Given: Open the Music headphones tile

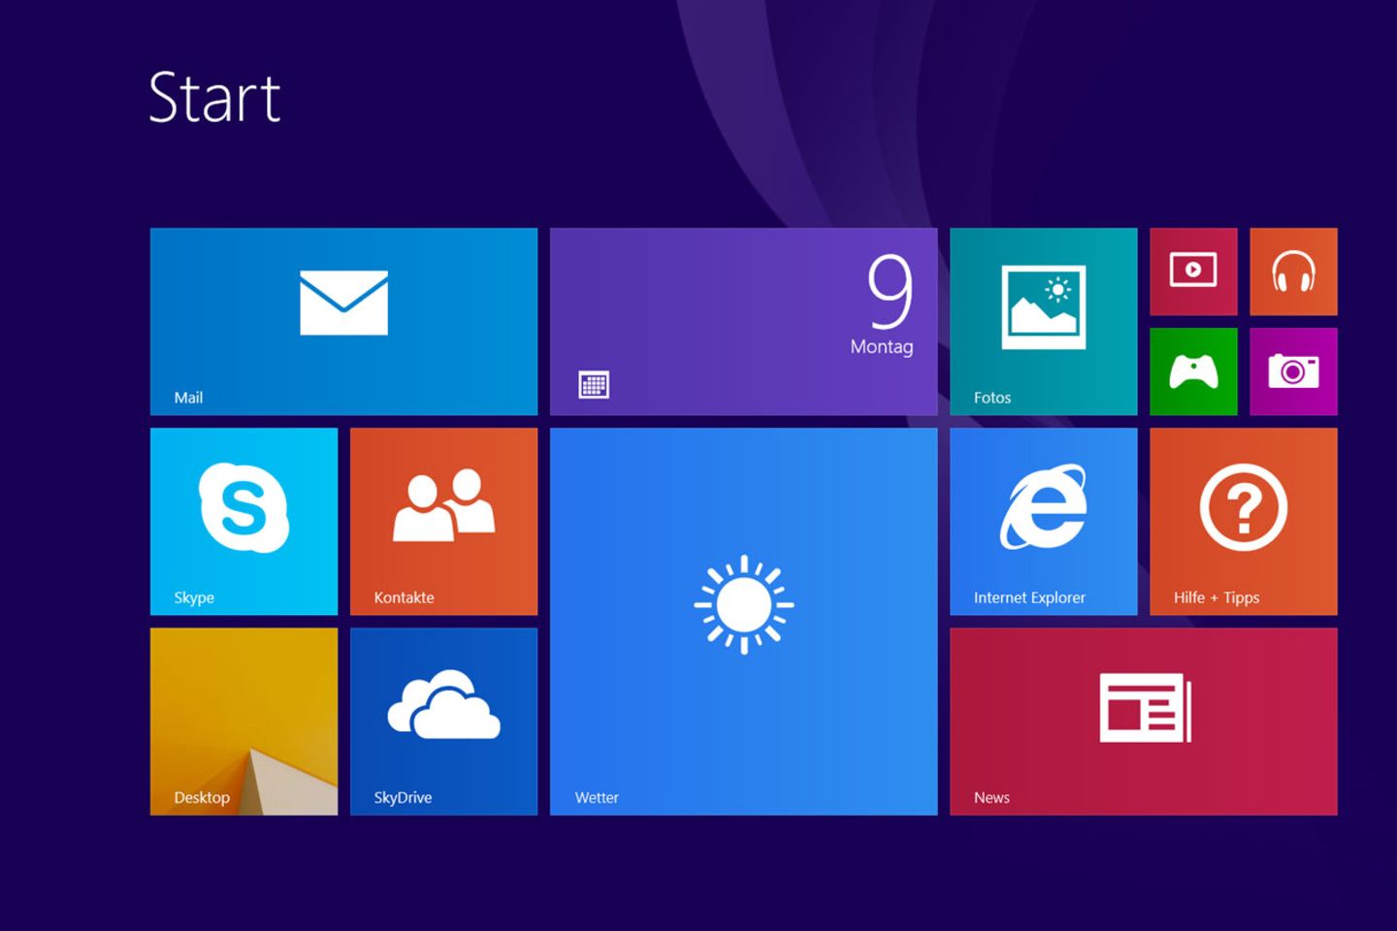Looking at the screenshot, I should pyautogui.click(x=1293, y=272).
